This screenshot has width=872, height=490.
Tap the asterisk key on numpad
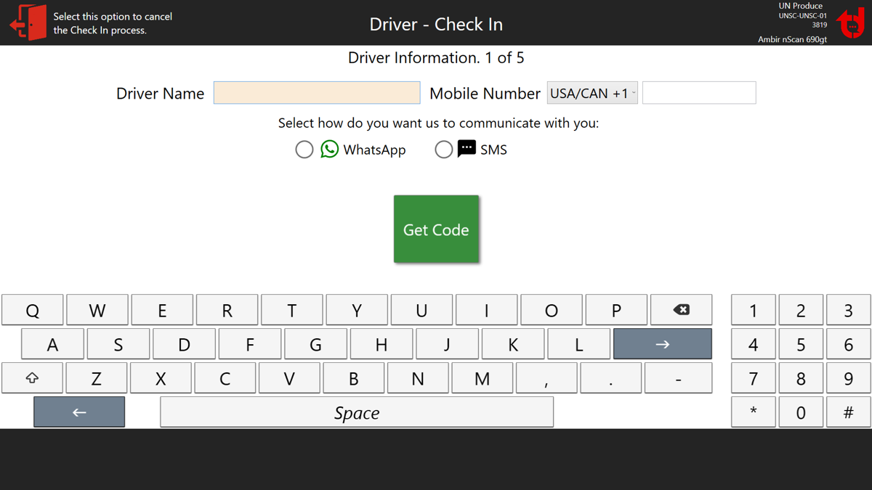click(x=754, y=412)
